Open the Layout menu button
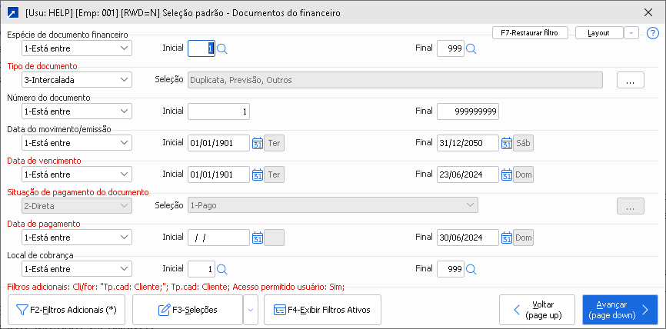The image size is (666, 329). click(x=598, y=33)
